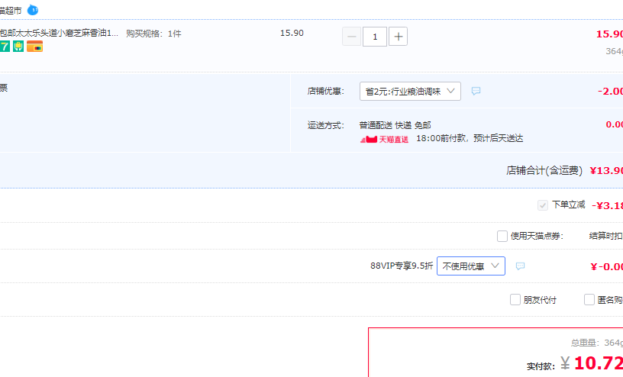
Task: Click the 店铺合计(含运费) label
Action: [544, 171]
